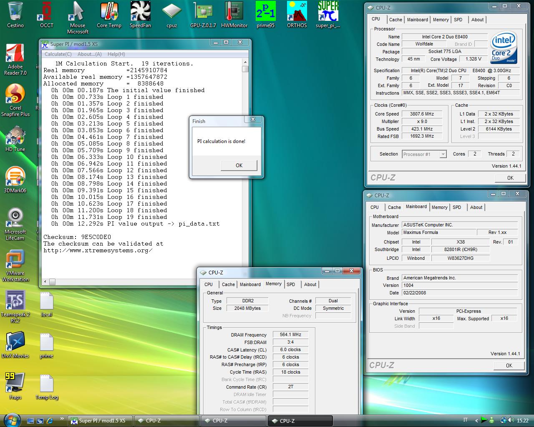Screen dimensions: 534x427
Task: Select the 'local' text file icon
Action: click(x=46, y=304)
